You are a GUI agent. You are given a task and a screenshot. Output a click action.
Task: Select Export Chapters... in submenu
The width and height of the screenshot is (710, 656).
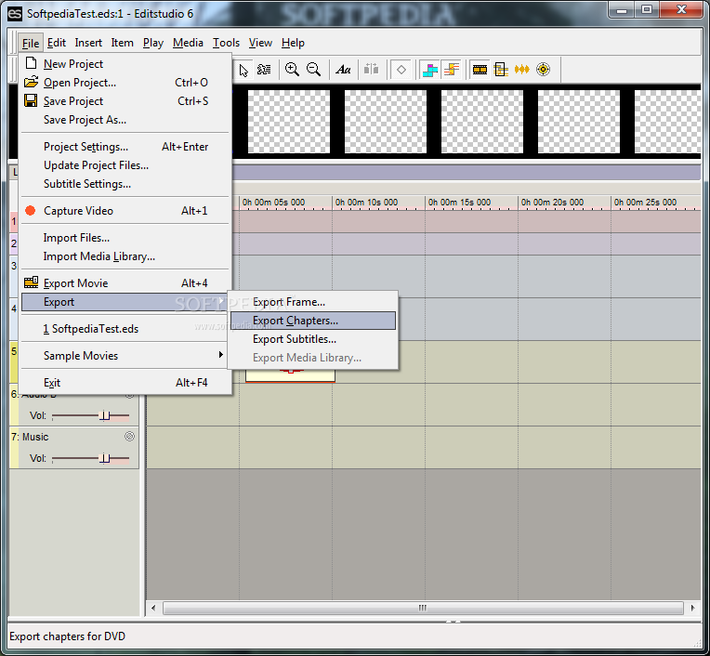click(x=313, y=321)
